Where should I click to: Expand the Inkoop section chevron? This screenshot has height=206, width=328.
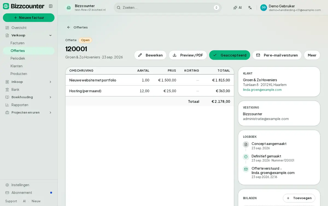pos(50,82)
